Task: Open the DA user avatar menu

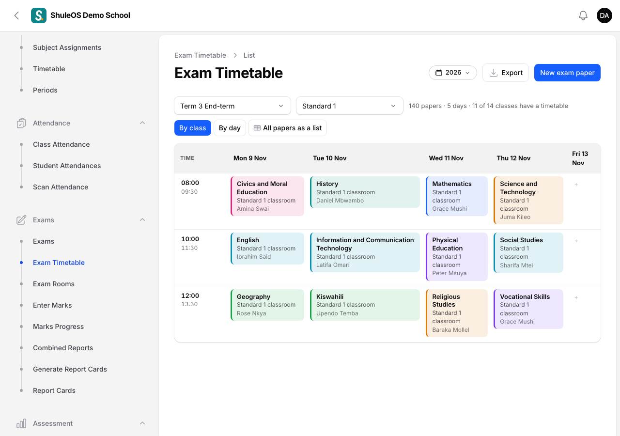Action: pos(604,16)
